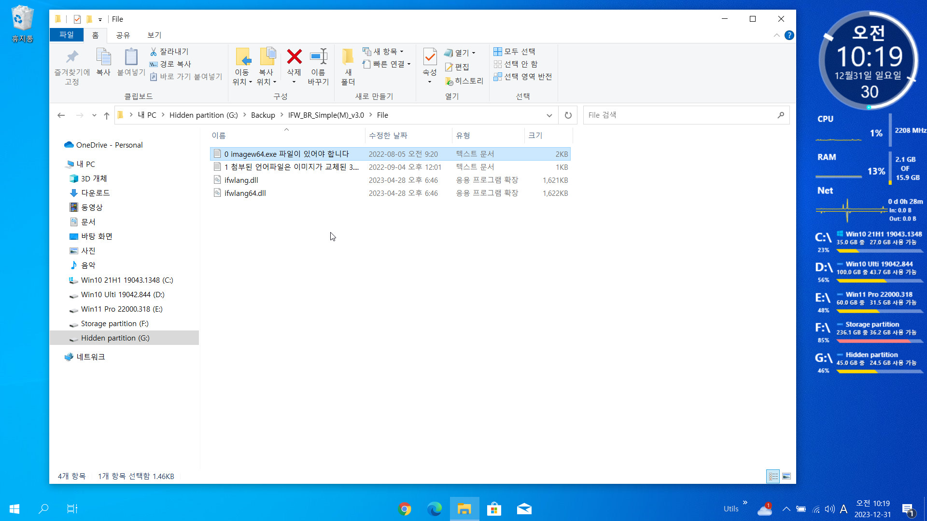The width and height of the screenshot is (927, 521).
Task: Select ifwlang.dll file
Action: 390,180
